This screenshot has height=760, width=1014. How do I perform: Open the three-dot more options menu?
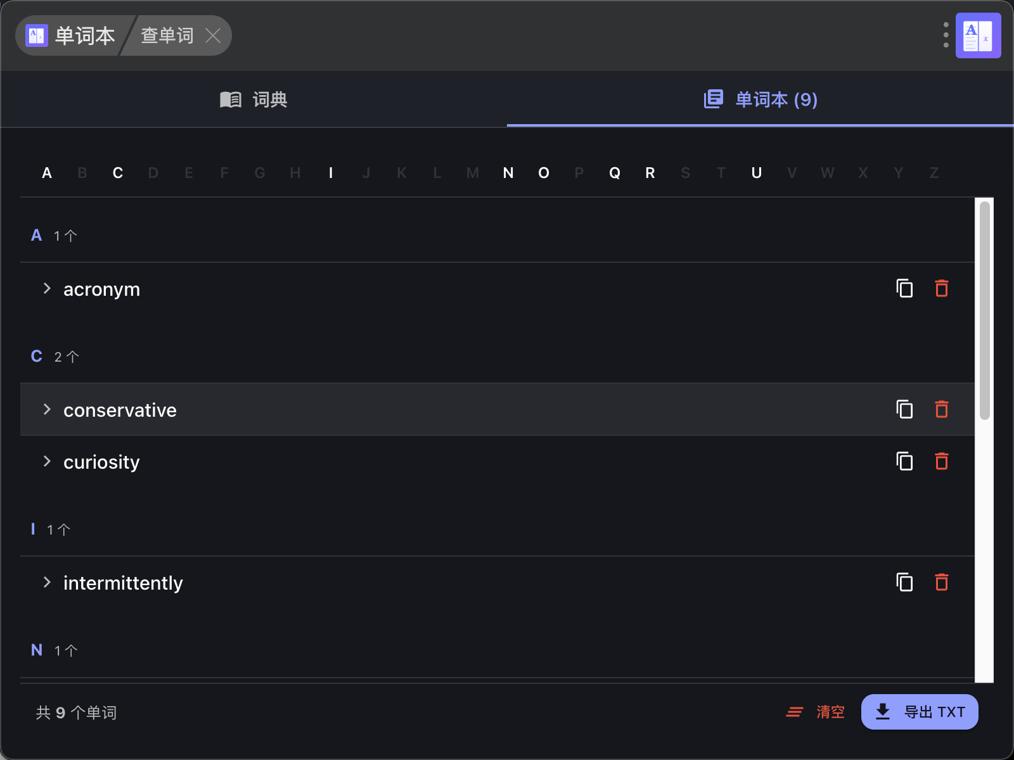946,35
